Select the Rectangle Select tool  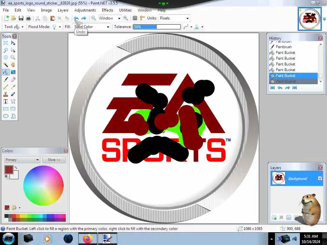(6, 43)
